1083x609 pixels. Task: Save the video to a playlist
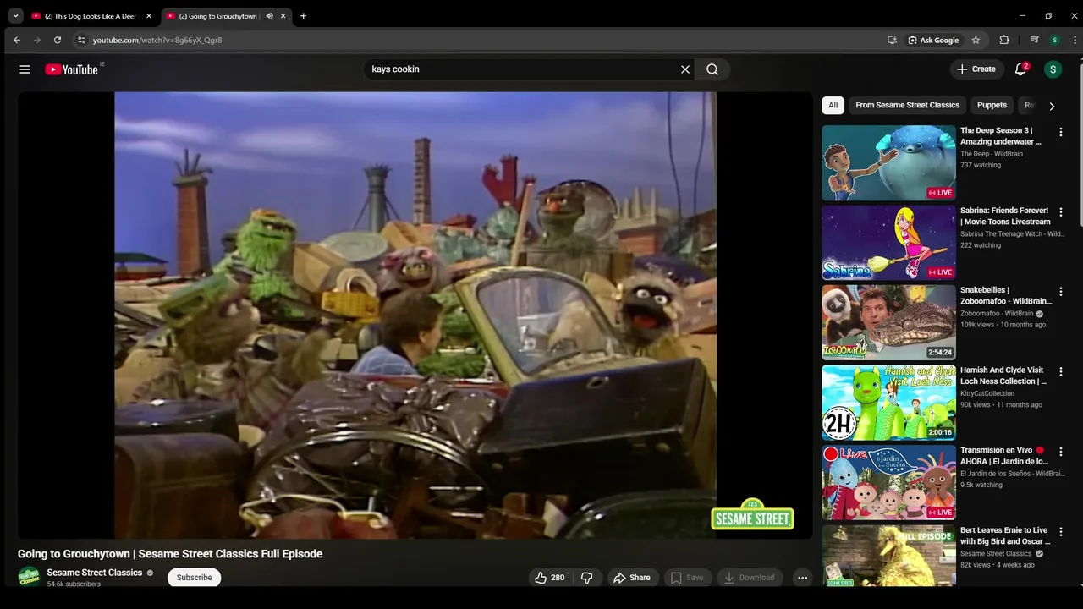(687, 578)
